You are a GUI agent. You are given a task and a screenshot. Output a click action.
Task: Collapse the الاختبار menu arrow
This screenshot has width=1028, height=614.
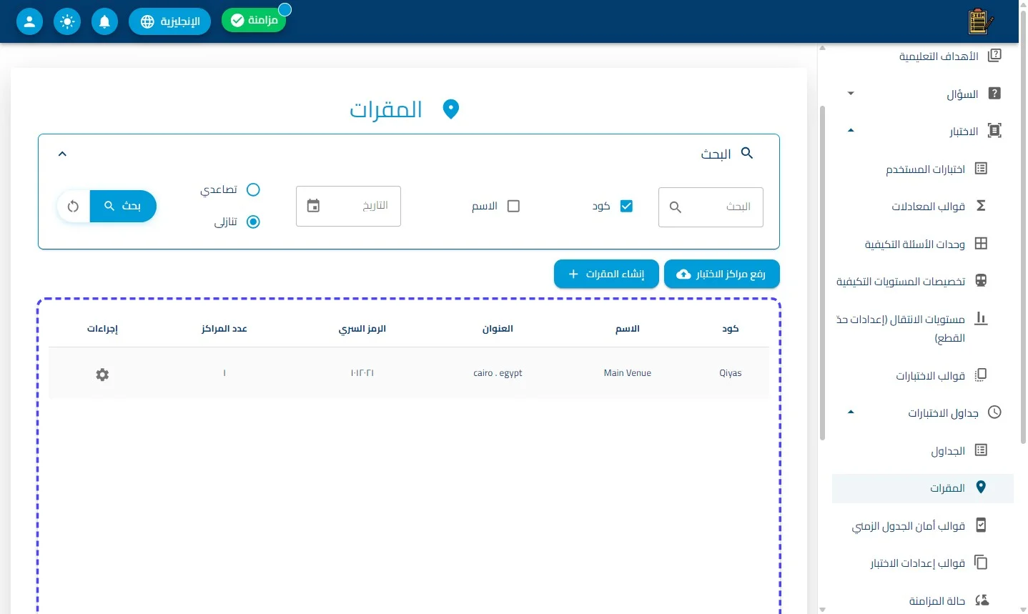coord(851,131)
